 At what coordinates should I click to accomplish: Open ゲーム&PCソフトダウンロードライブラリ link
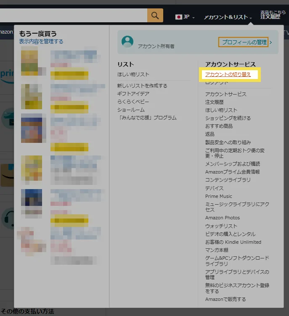pos(237,261)
